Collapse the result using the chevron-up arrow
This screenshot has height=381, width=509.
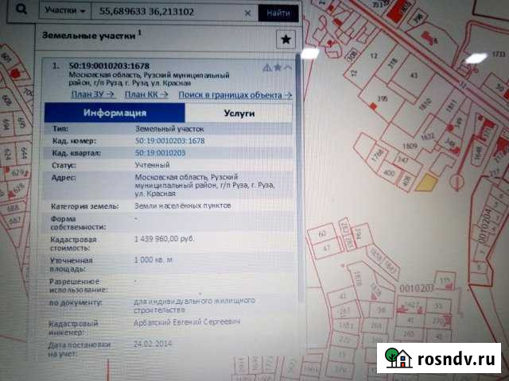click(x=287, y=67)
